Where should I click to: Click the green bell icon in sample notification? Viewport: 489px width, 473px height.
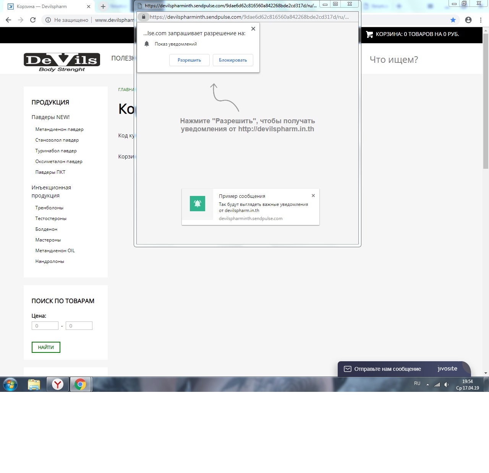pyautogui.click(x=198, y=204)
